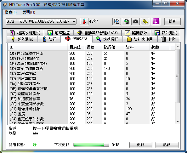
Task: Select the (C2) 溫度 row
Action: pyautogui.click(x=92, y=114)
